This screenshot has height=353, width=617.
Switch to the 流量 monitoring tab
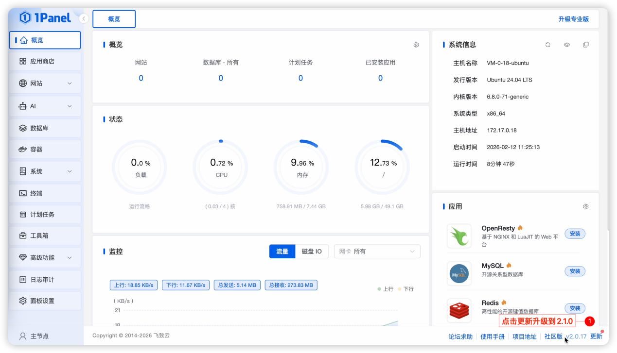pyautogui.click(x=282, y=251)
